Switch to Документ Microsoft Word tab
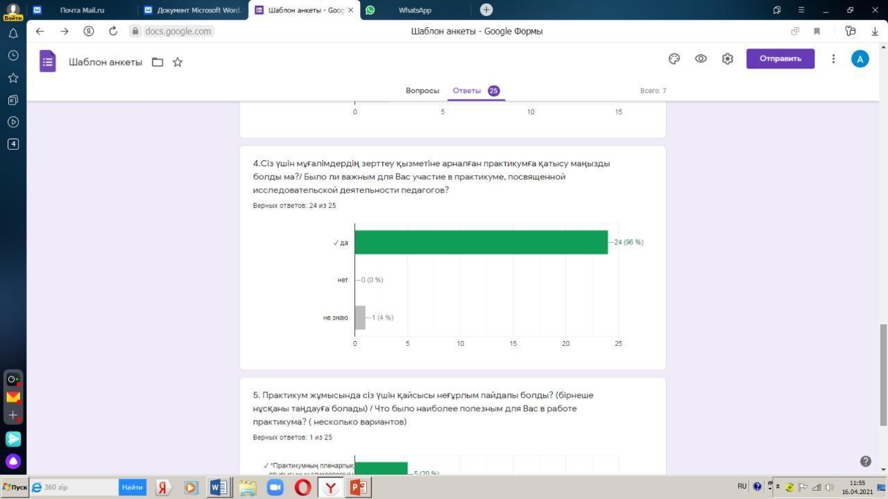This screenshot has height=499, width=888. (x=193, y=10)
